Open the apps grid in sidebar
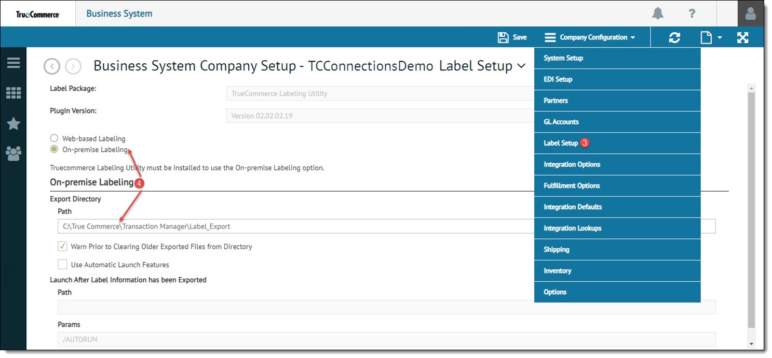 pos(13,93)
